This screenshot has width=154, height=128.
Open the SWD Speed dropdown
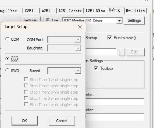[x=64, y=71]
